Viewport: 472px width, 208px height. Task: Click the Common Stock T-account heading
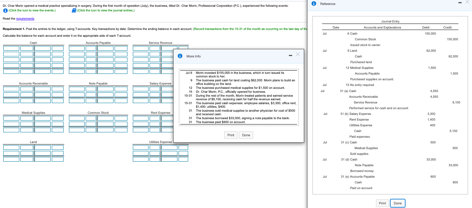(x=98, y=113)
